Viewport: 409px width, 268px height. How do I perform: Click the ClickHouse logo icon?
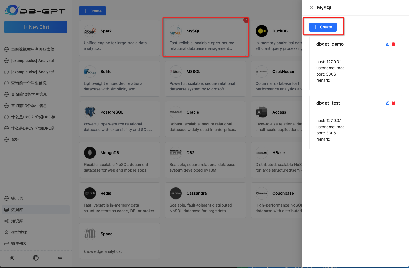262,72
